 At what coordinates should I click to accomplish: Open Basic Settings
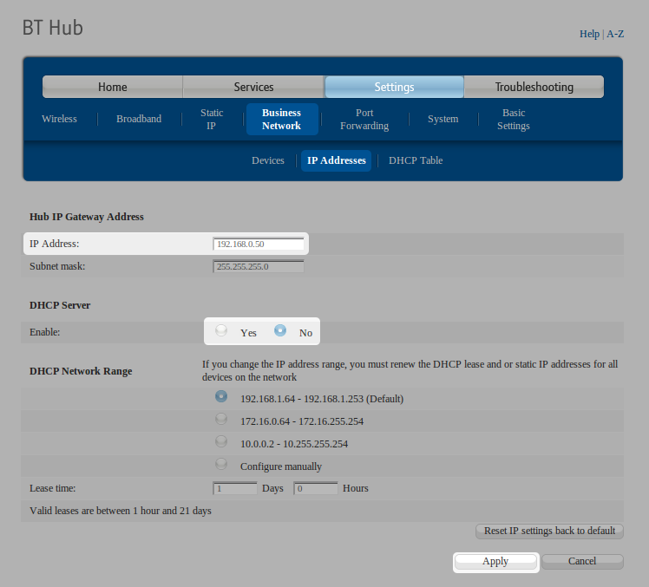pyautogui.click(x=514, y=119)
